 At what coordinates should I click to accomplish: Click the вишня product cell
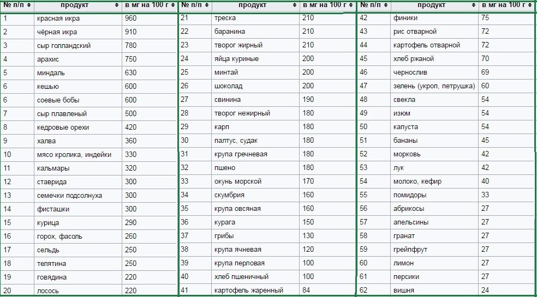tap(434, 290)
